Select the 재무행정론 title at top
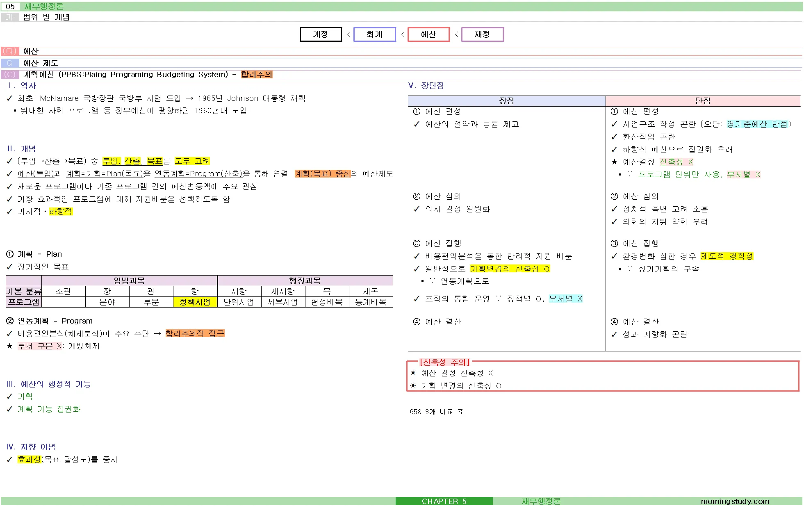The image size is (804, 506). 44,7
